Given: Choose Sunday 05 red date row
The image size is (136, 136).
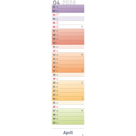Looking at the screenshot, I should (x=68, y=23).
